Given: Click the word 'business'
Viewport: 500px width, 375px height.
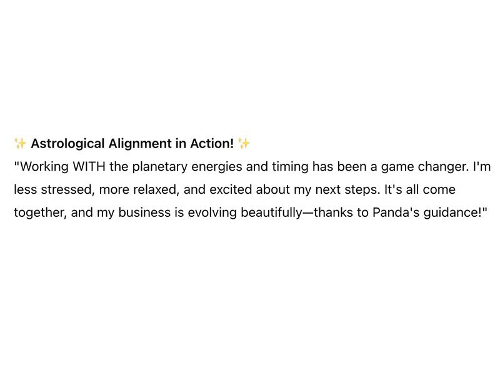Looking at the screenshot, I should click(x=144, y=212).
